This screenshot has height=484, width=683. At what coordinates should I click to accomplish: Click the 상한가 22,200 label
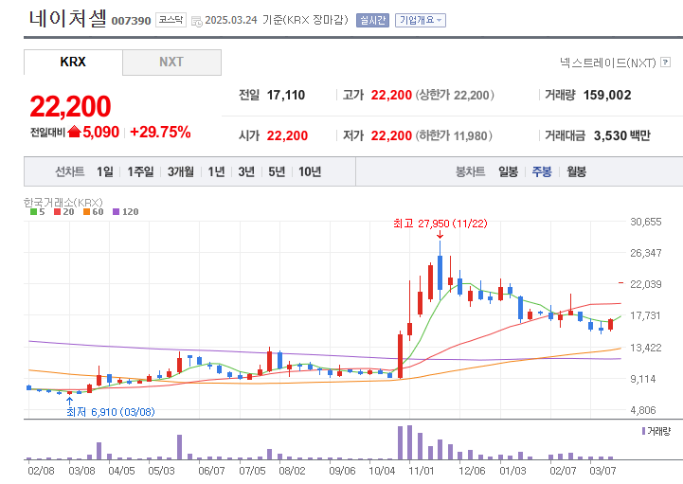click(455, 95)
